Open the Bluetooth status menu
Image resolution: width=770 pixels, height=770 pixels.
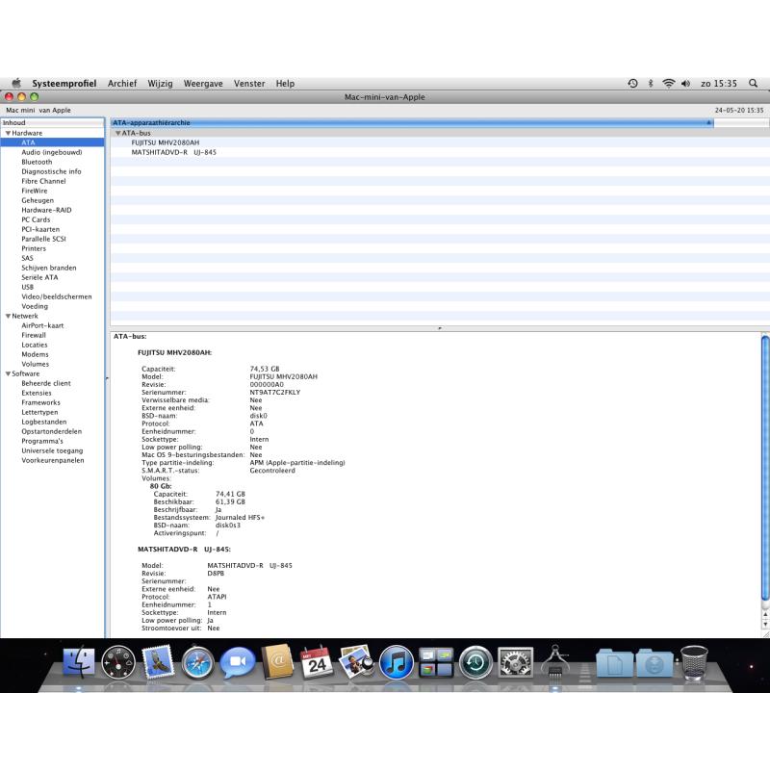coord(651,84)
